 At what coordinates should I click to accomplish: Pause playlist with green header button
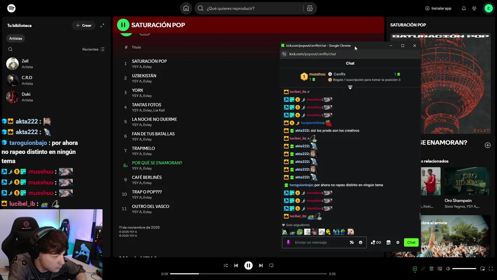123,25
